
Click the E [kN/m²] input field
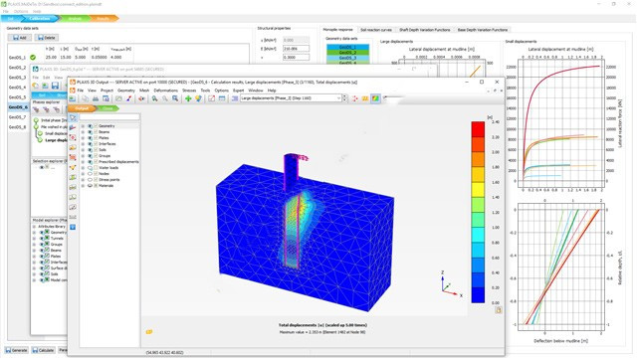(296, 49)
